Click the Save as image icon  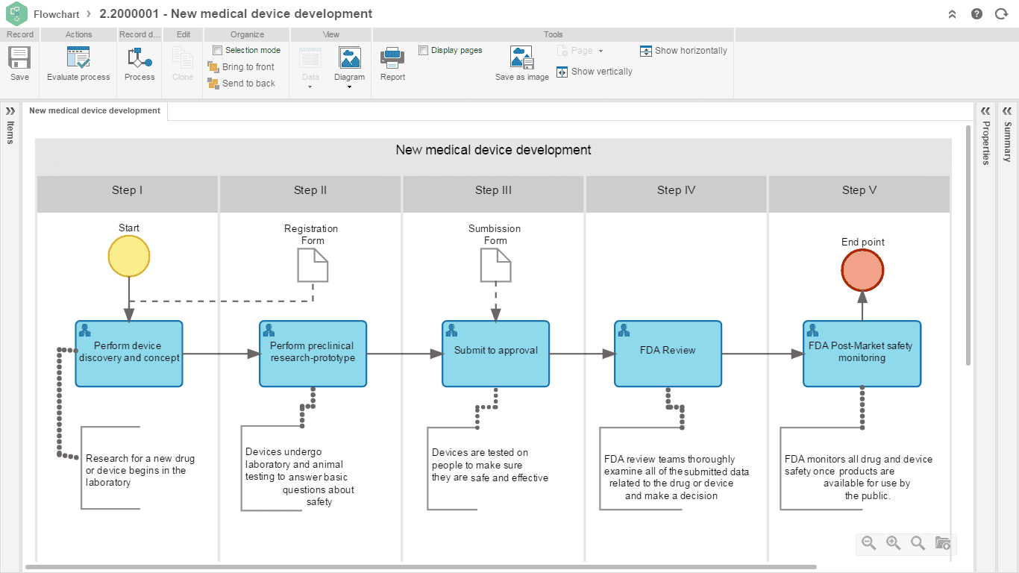click(521, 58)
